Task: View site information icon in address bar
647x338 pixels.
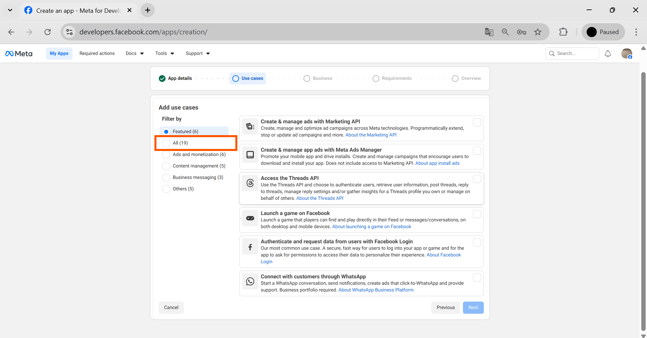Action: coord(69,32)
